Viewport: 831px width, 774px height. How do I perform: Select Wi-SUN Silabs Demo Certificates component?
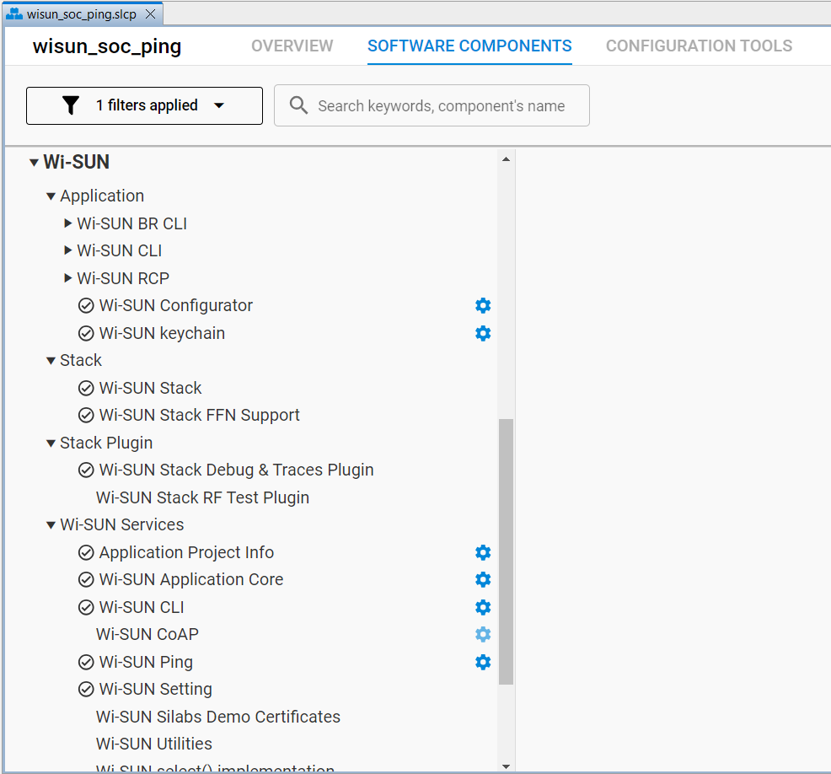tap(217, 717)
